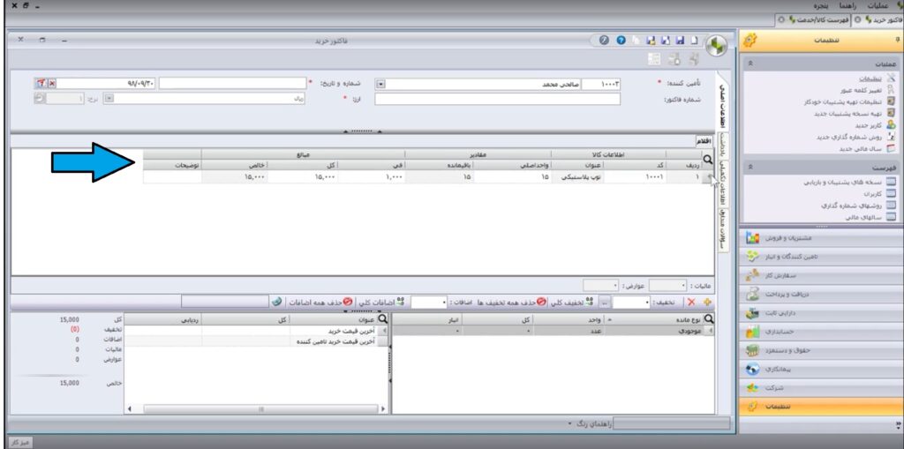This screenshot has width=904, height=449.
Task: Click تخفیف کلی button
Action: pyautogui.click(x=571, y=302)
